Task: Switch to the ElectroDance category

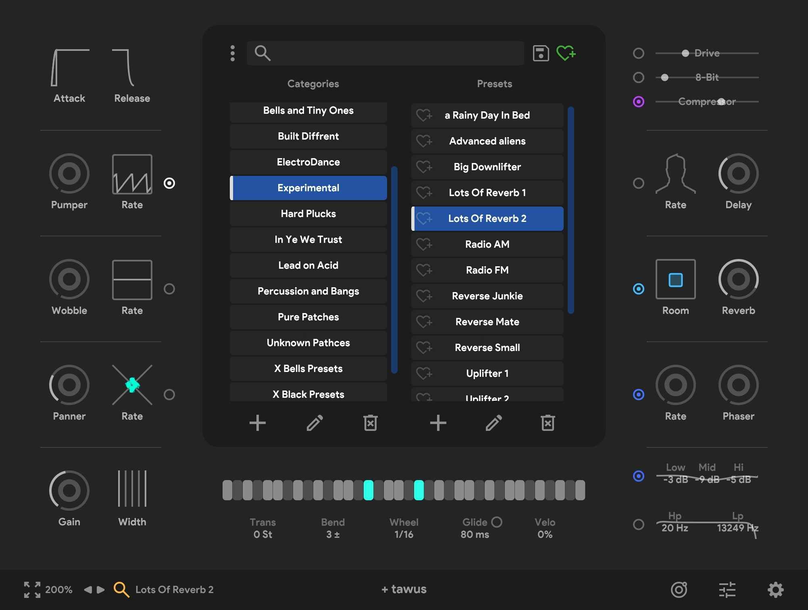Action: (x=308, y=162)
